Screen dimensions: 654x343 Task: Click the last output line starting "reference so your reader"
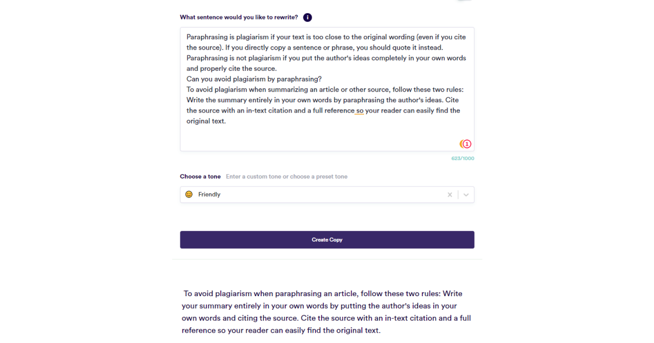pos(281,330)
